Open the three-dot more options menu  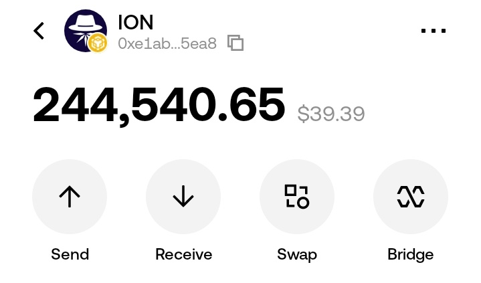(434, 31)
